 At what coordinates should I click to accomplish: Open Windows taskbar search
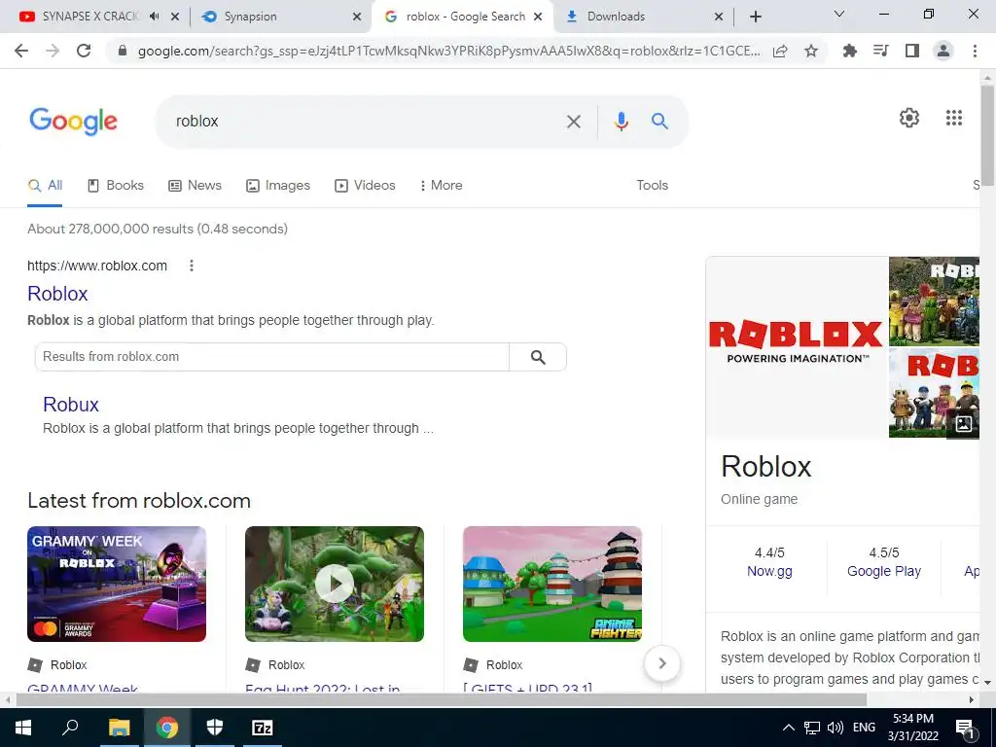70,728
